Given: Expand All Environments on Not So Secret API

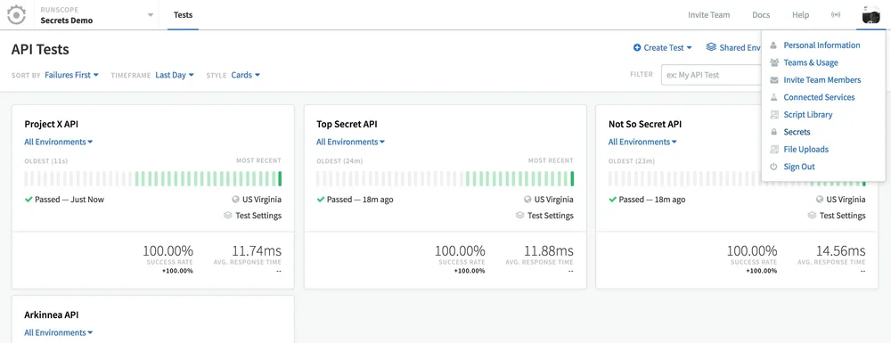Looking at the screenshot, I should (x=642, y=142).
